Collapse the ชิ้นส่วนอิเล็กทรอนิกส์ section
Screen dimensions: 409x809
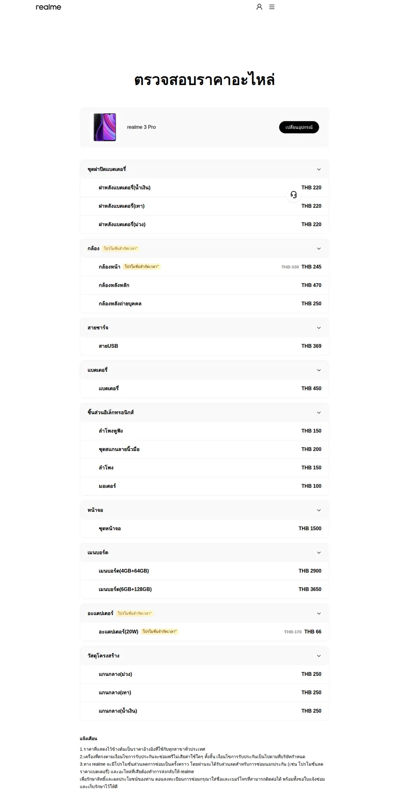319,412
